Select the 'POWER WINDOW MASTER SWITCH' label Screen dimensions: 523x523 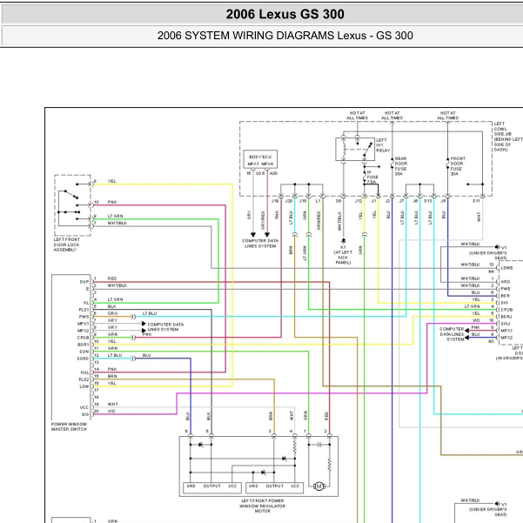point(69,426)
